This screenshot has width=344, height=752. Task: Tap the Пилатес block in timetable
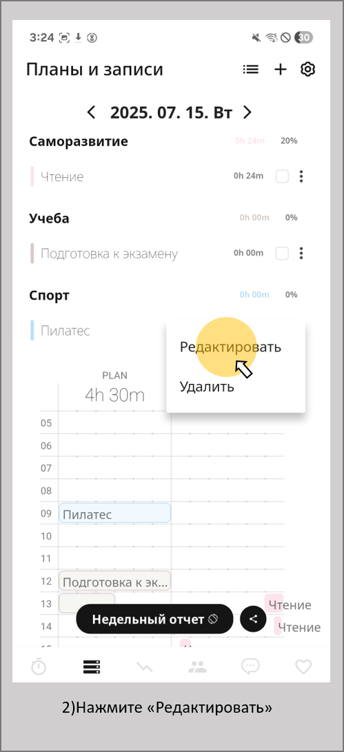(114, 513)
